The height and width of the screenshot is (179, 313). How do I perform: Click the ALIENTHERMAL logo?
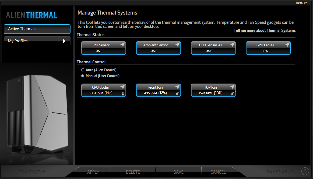pyautogui.click(x=31, y=15)
